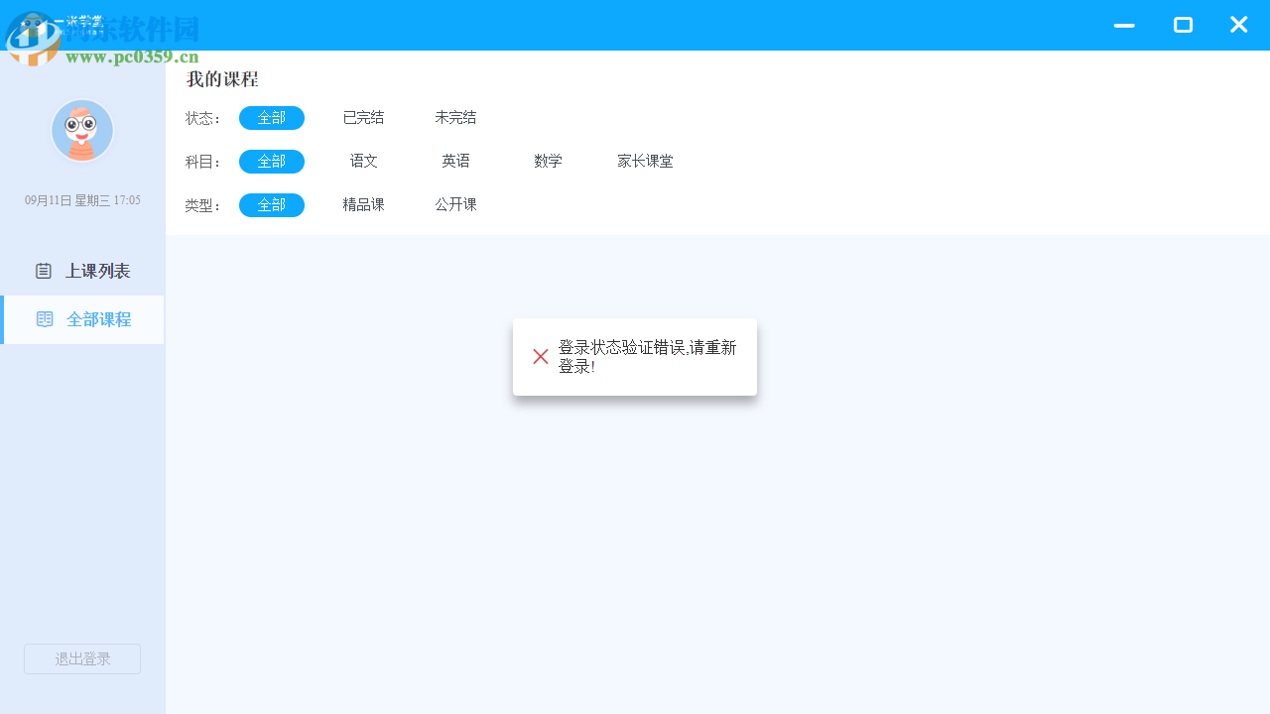Filter status by 已完结
Screen dimensions: 1270x714
[x=363, y=118]
